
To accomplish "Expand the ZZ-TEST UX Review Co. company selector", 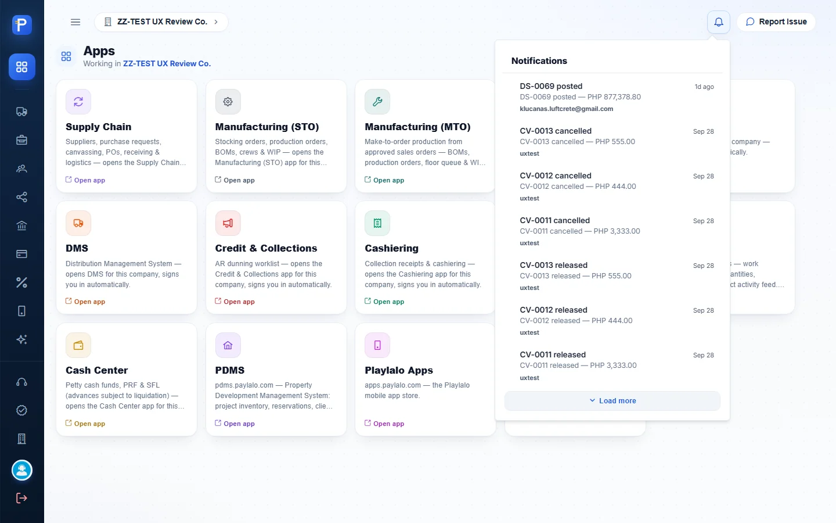I will 161,22.
